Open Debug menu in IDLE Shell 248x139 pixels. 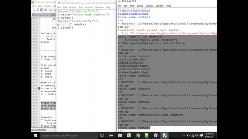[x=140, y=6]
